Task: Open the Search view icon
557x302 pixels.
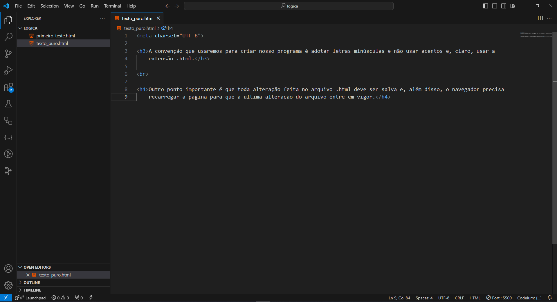Action: [8, 37]
